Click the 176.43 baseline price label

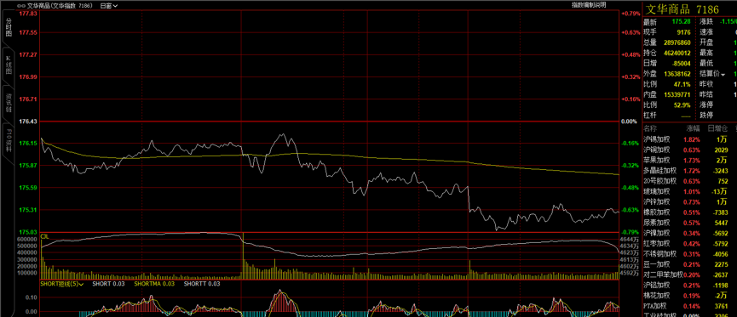coord(28,121)
